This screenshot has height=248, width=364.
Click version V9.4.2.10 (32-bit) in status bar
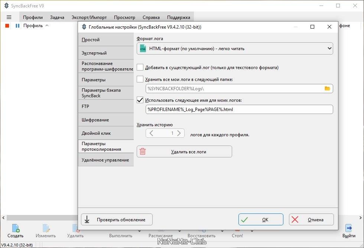(x=17, y=245)
